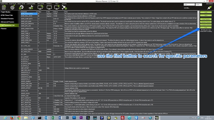The height and width of the screenshot is (120, 214).
Task: Open the Help monitor icon
Action: [57, 7]
